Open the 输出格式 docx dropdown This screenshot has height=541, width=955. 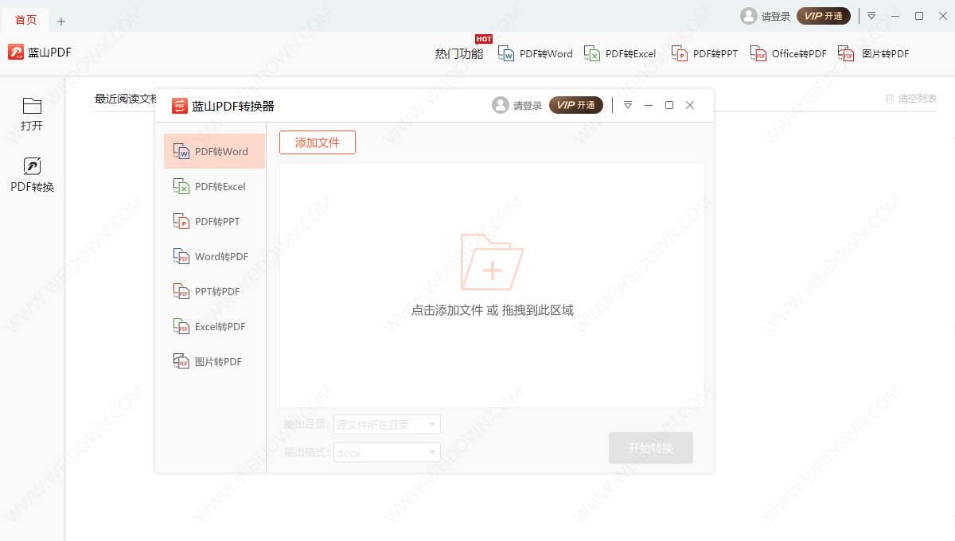click(x=387, y=453)
